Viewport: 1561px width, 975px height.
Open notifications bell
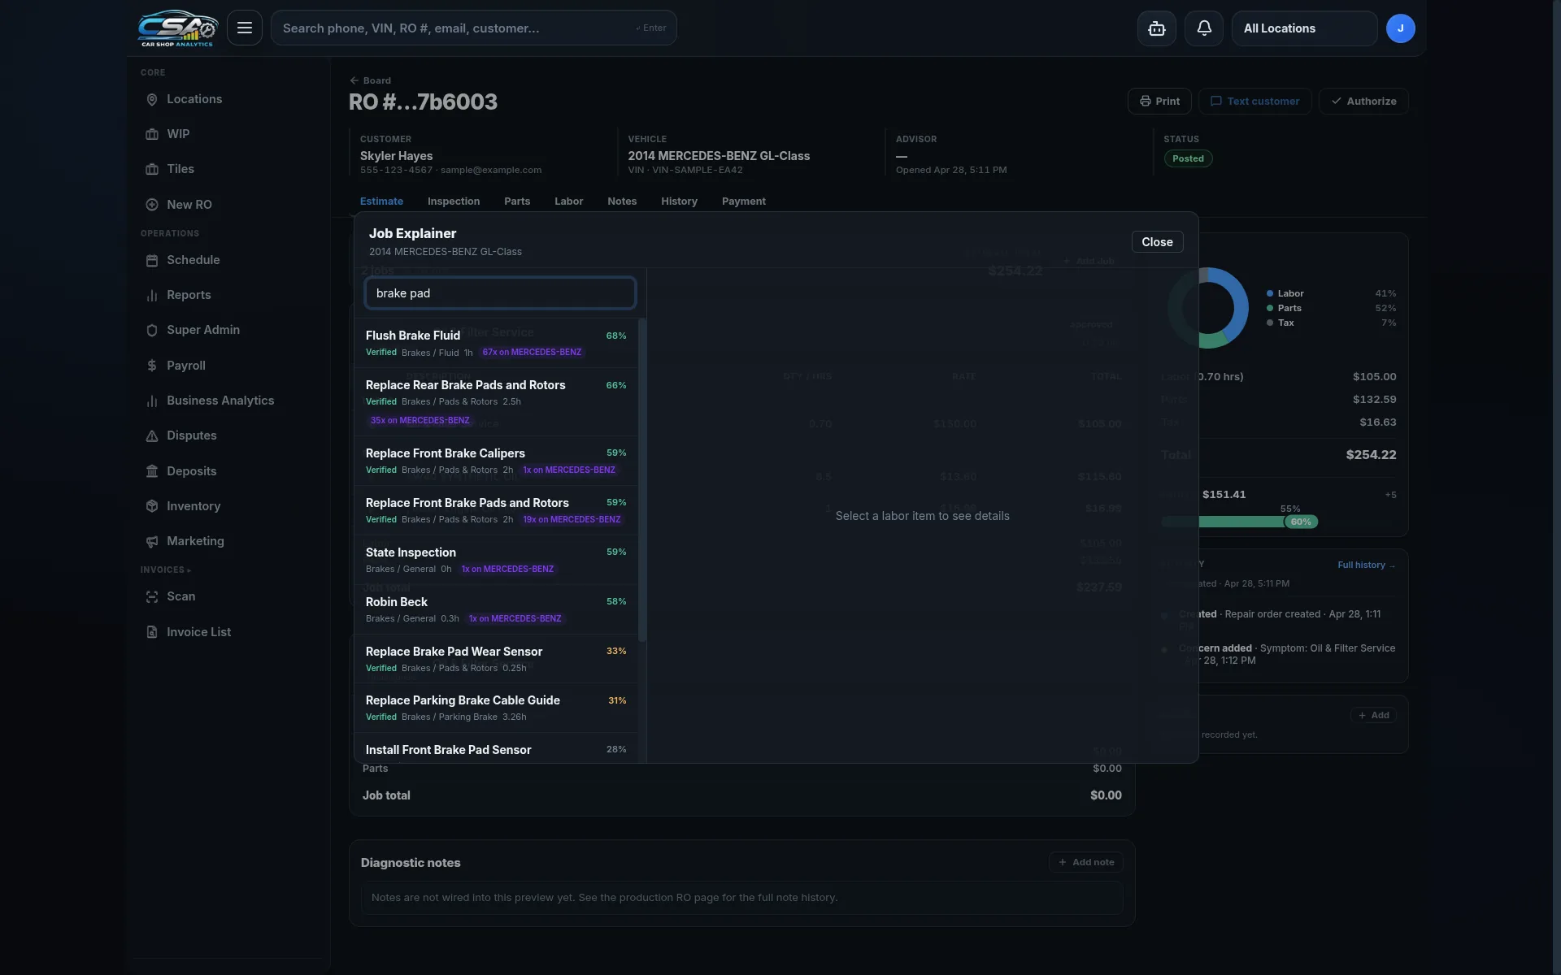click(x=1204, y=28)
